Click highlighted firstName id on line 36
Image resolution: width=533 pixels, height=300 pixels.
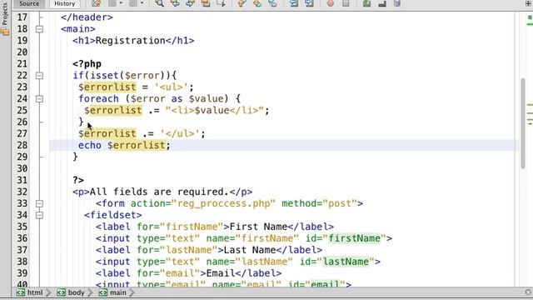(x=354, y=238)
